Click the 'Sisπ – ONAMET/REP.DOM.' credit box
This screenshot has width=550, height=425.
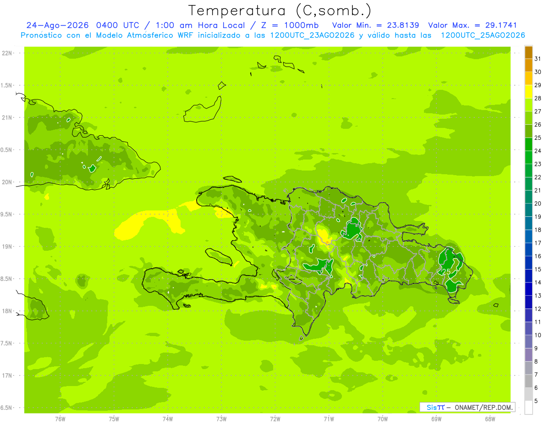click(x=467, y=407)
